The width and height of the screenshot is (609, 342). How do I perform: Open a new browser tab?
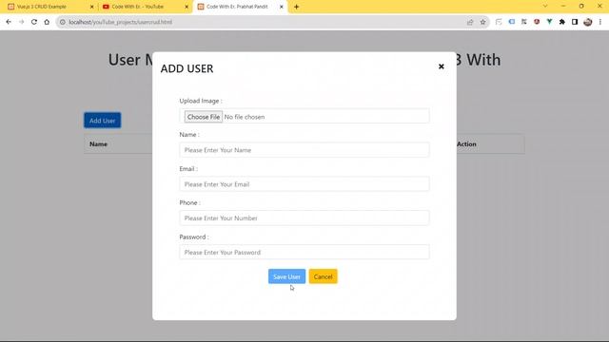(x=296, y=7)
